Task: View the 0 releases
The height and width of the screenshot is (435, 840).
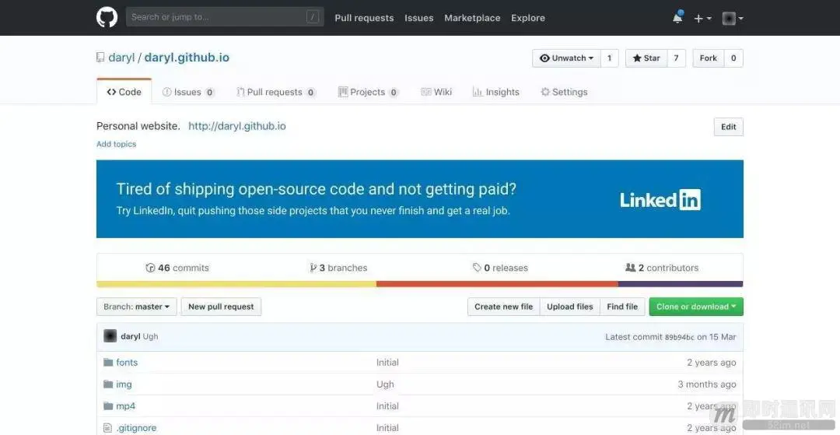Action: click(x=500, y=268)
